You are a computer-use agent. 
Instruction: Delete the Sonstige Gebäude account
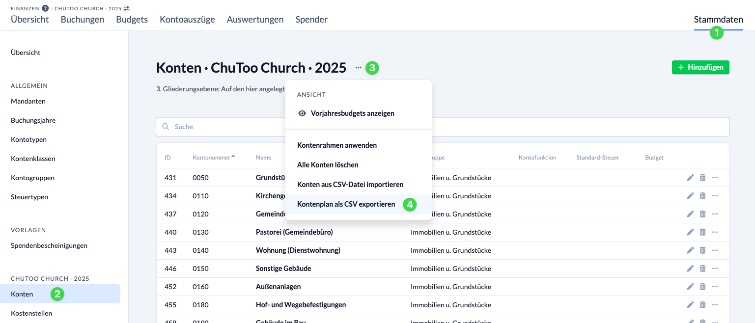click(x=702, y=269)
